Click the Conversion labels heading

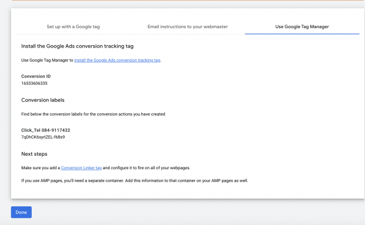[43, 100]
